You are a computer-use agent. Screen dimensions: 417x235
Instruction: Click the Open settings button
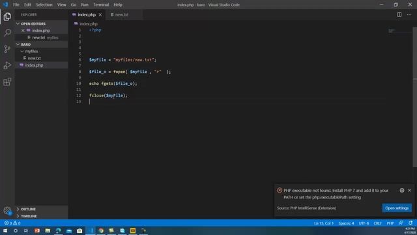click(x=397, y=208)
